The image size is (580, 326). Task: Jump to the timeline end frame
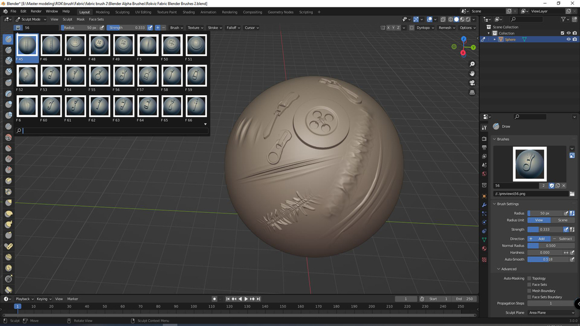tap(258, 299)
